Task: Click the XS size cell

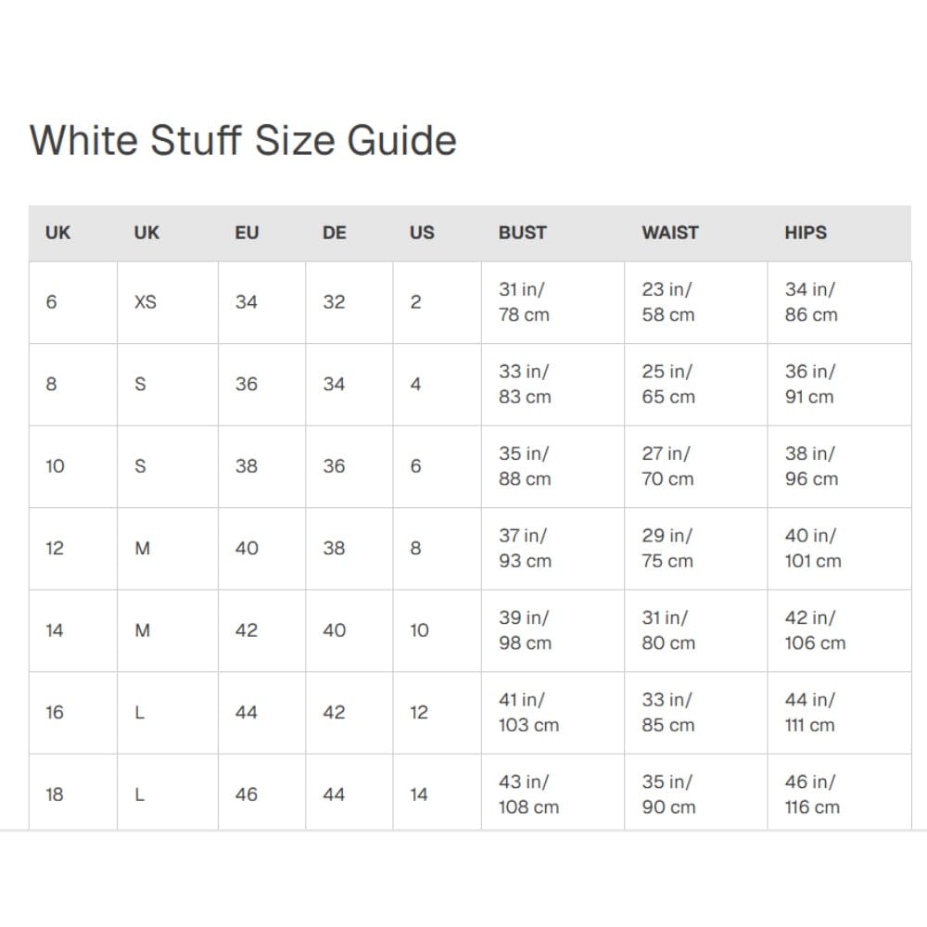Action: [x=168, y=302]
